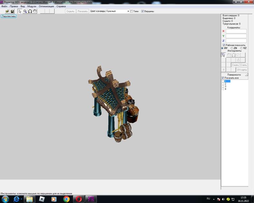Screen dimensions: 254x203
Task: Click the X coordinate input field
Action: tap(236, 31)
